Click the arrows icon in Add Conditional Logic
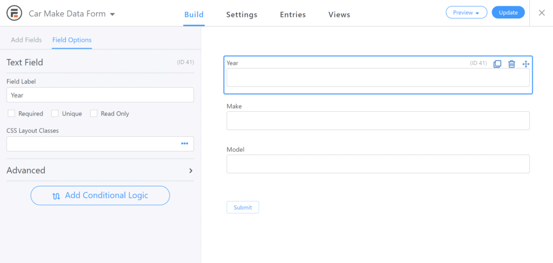The image size is (553, 263). point(56,196)
